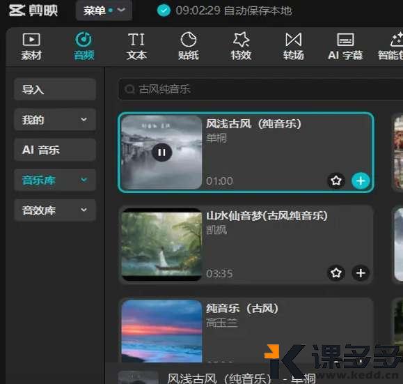The image size is (403, 384).
Task: Click the 03:35 duration text
Action: [x=219, y=273]
